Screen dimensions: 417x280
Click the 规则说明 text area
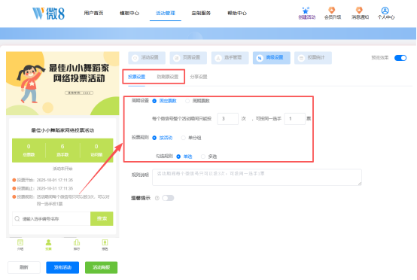[x=257, y=177]
